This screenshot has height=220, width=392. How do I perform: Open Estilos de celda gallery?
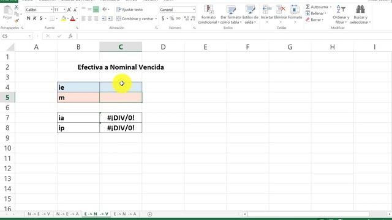coord(250,15)
